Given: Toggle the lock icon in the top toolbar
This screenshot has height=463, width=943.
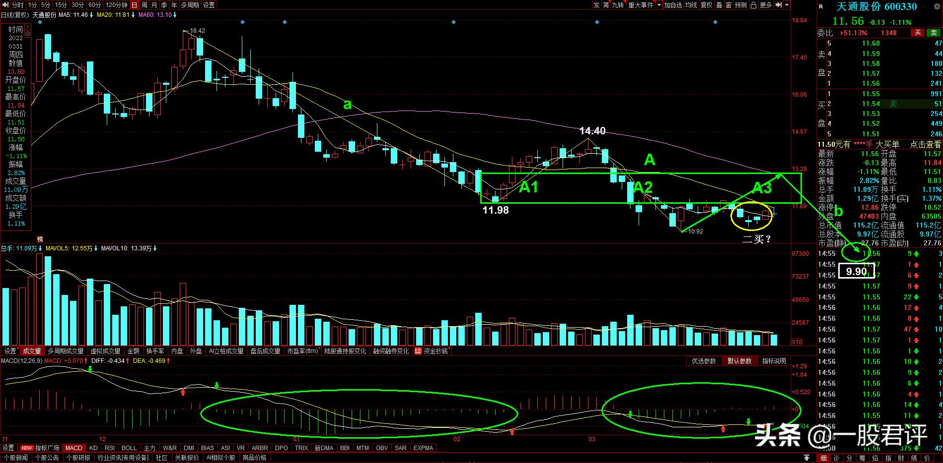Looking at the screenshot, I should (753, 5).
